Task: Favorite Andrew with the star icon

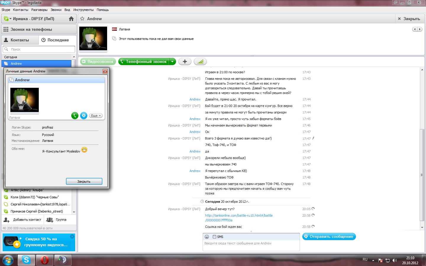Action: [x=82, y=19]
